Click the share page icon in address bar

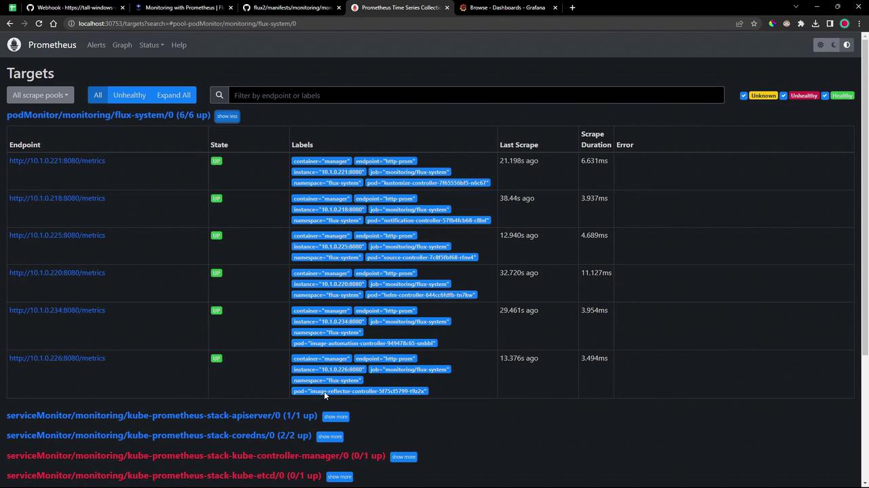click(x=739, y=24)
